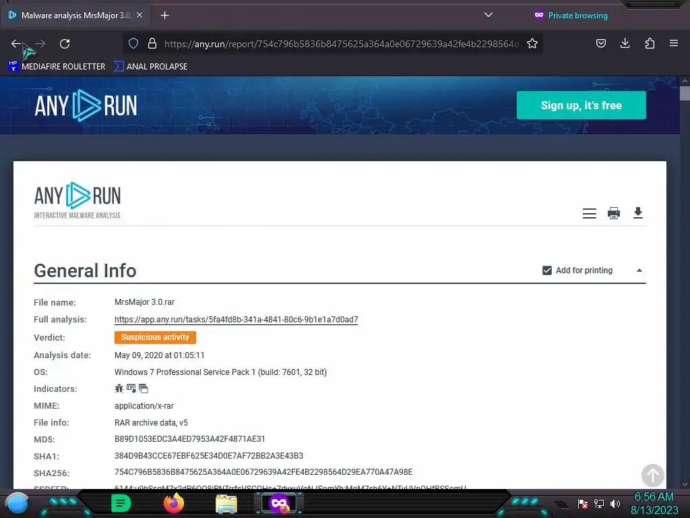Image resolution: width=690 pixels, height=518 pixels.
Task: Open the browser downloads panel
Action: pos(625,43)
